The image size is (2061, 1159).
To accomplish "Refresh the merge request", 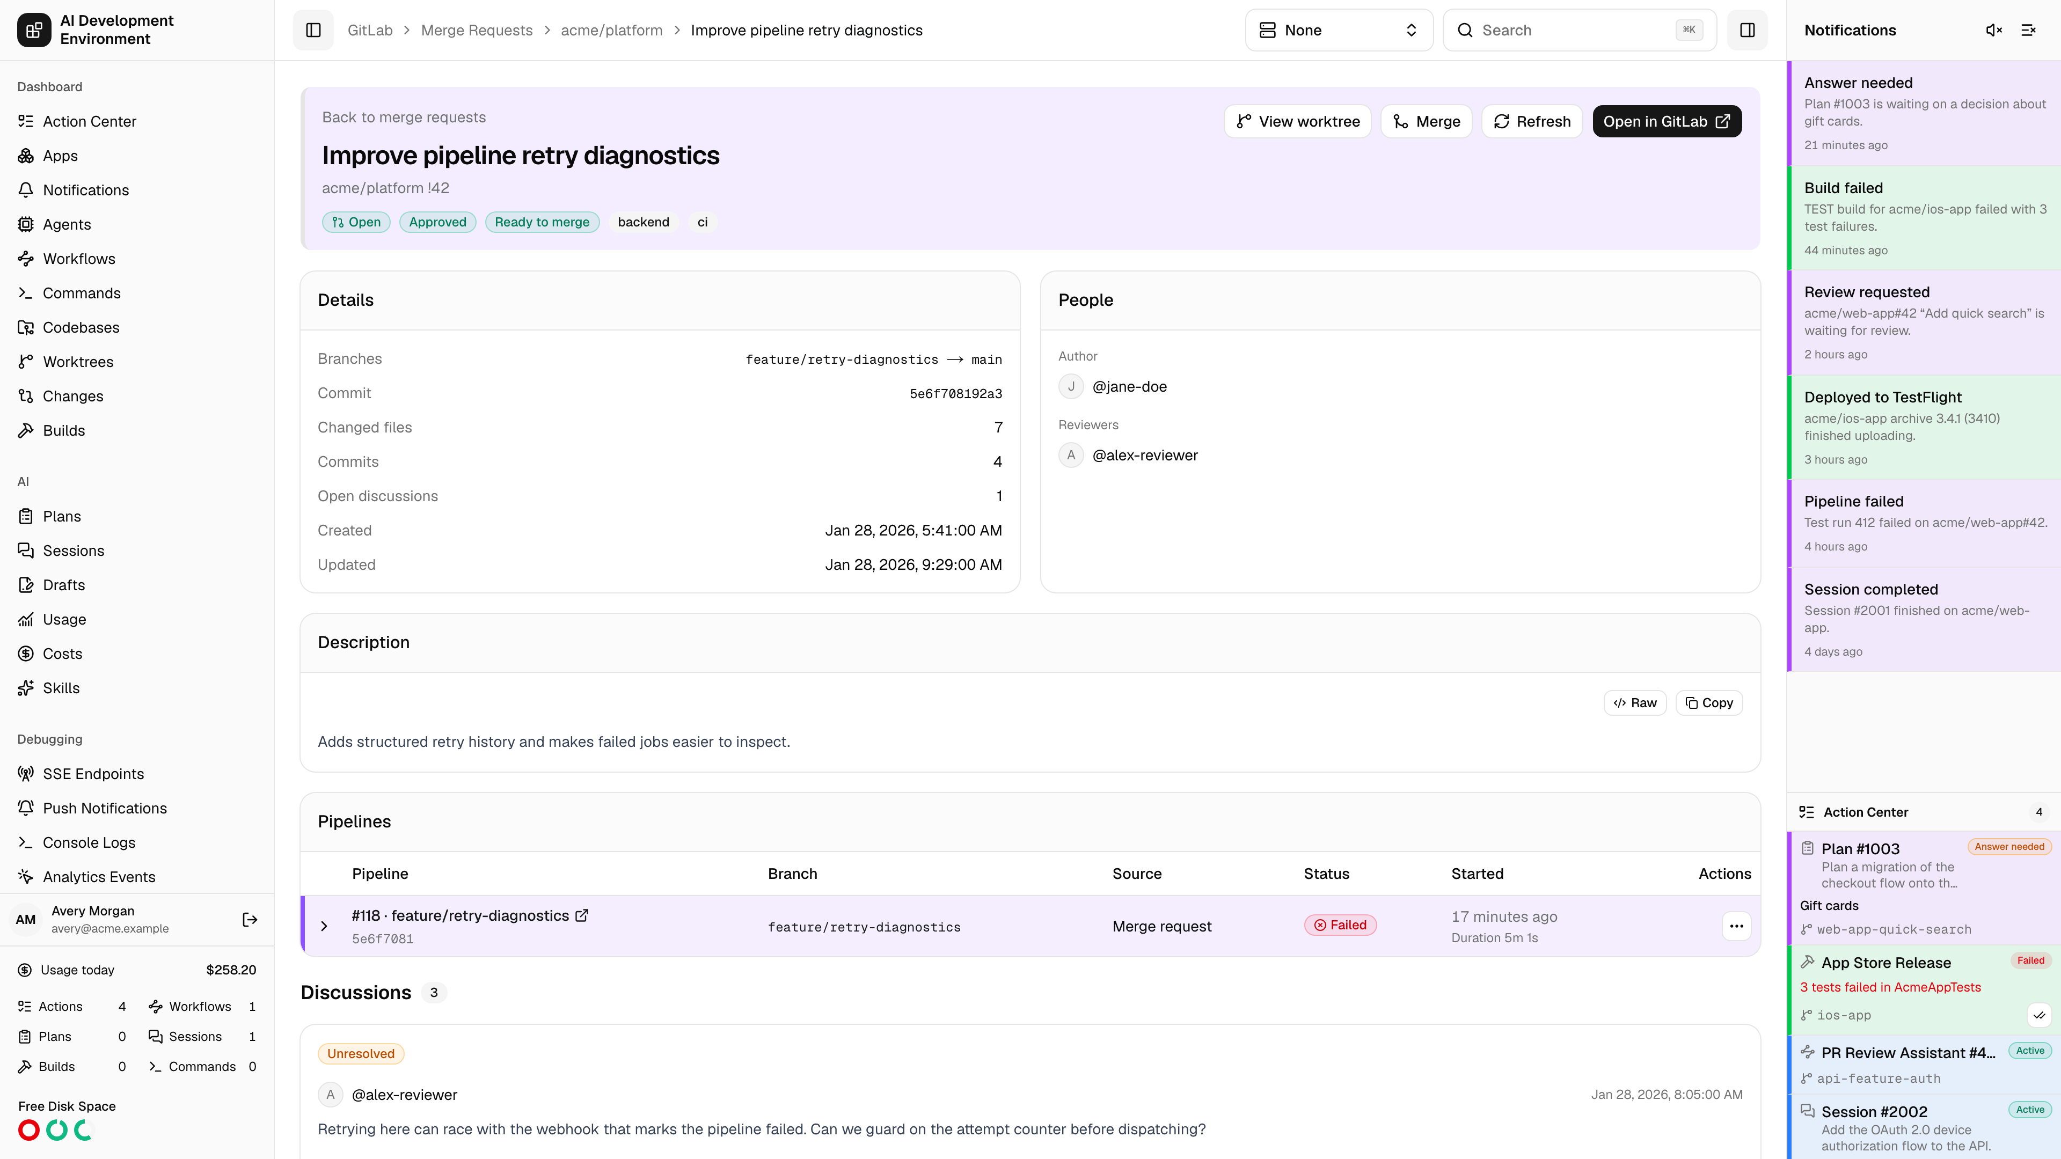I will click(x=1531, y=122).
